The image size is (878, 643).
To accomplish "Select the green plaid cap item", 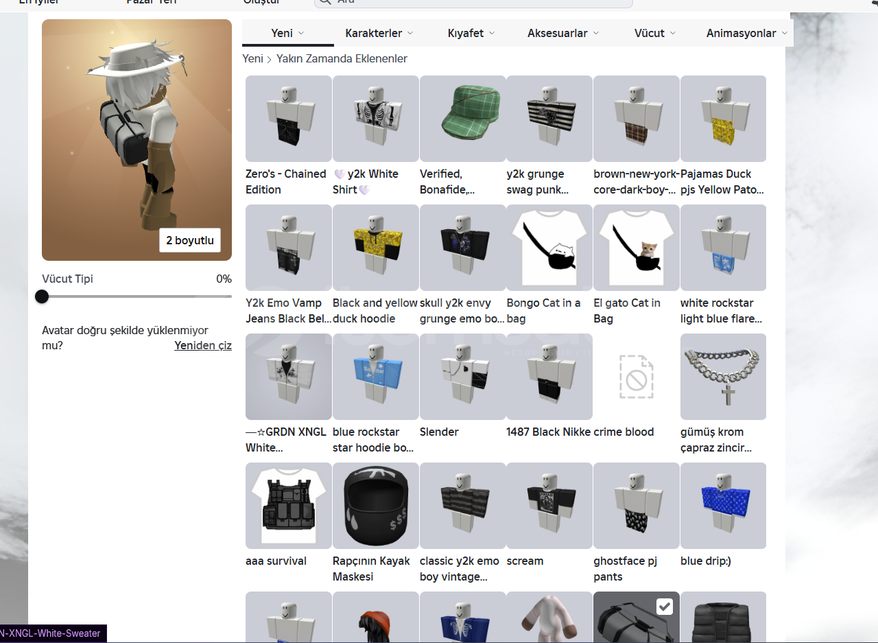I will click(463, 119).
